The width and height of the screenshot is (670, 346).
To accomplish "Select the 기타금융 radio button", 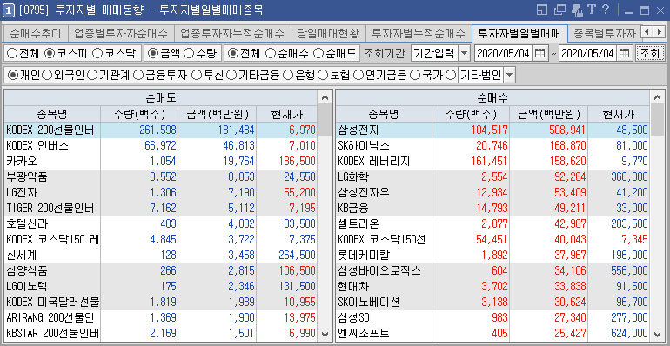I will point(231,76).
